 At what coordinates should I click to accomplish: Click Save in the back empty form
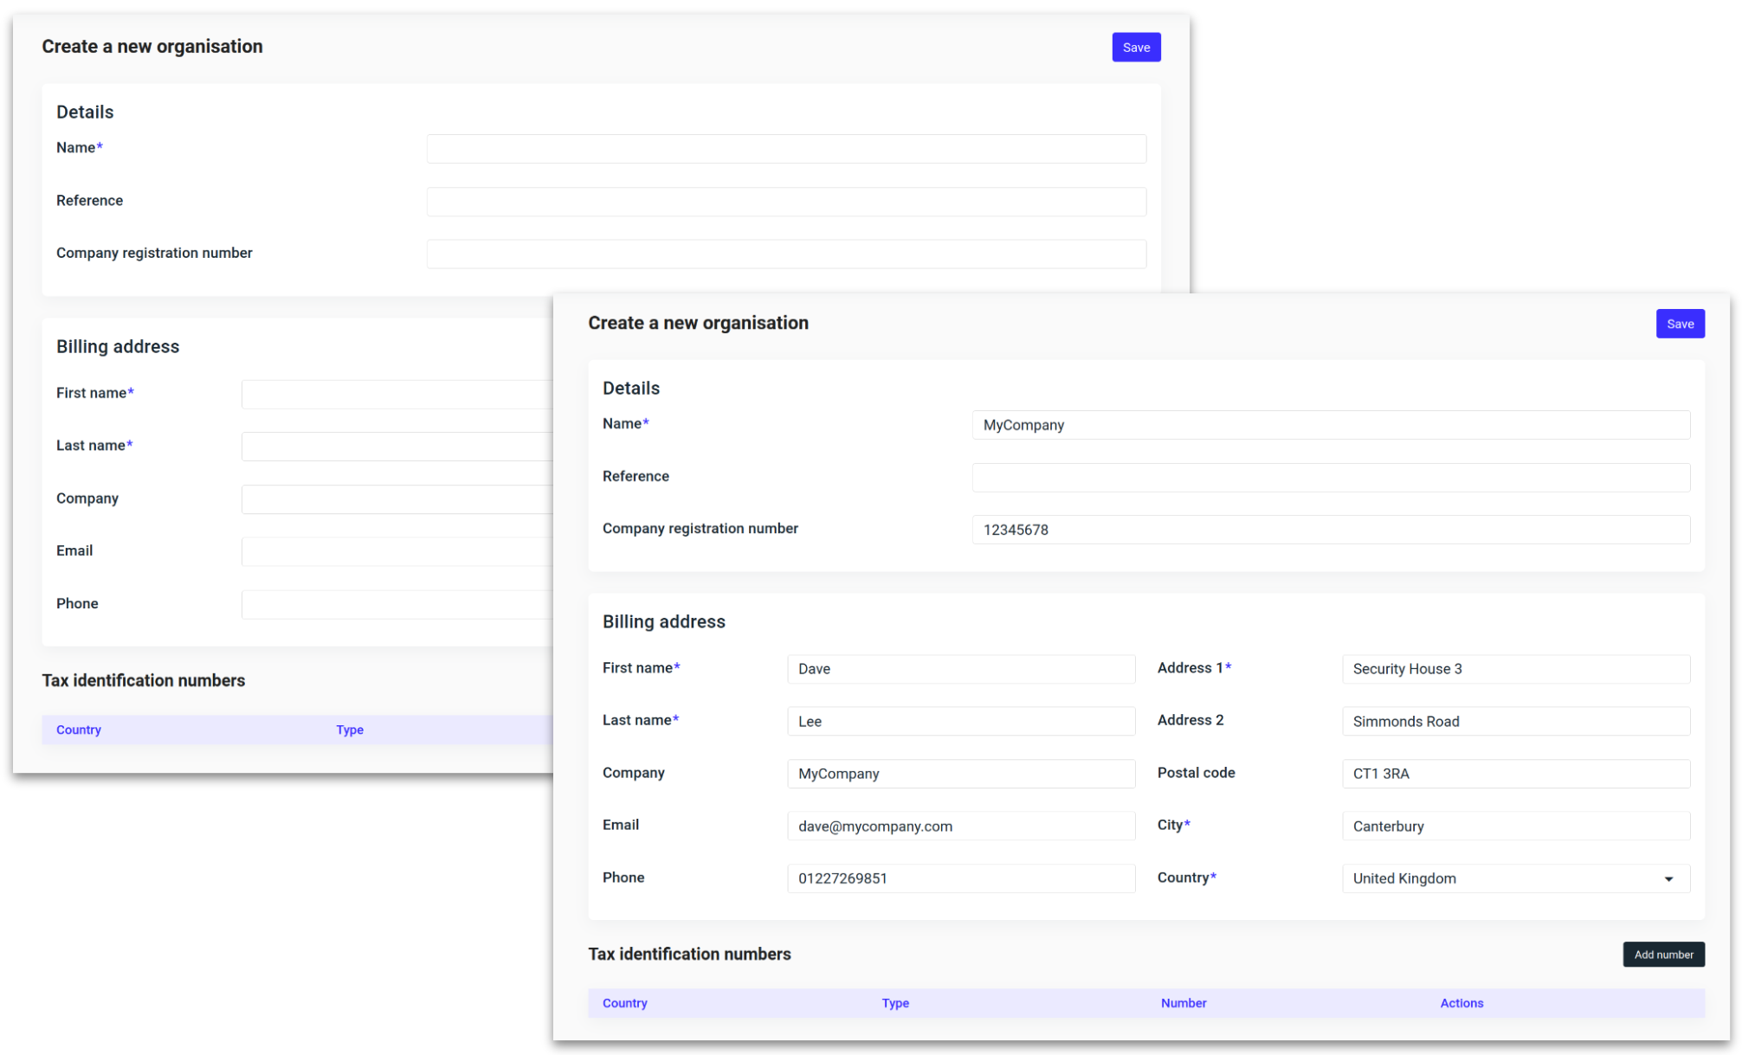(1136, 48)
